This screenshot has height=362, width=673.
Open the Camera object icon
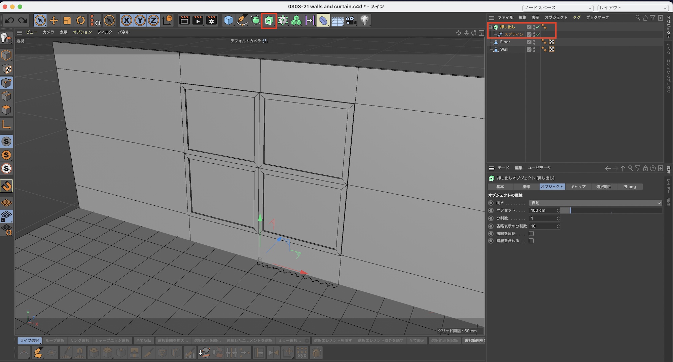click(351, 21)
